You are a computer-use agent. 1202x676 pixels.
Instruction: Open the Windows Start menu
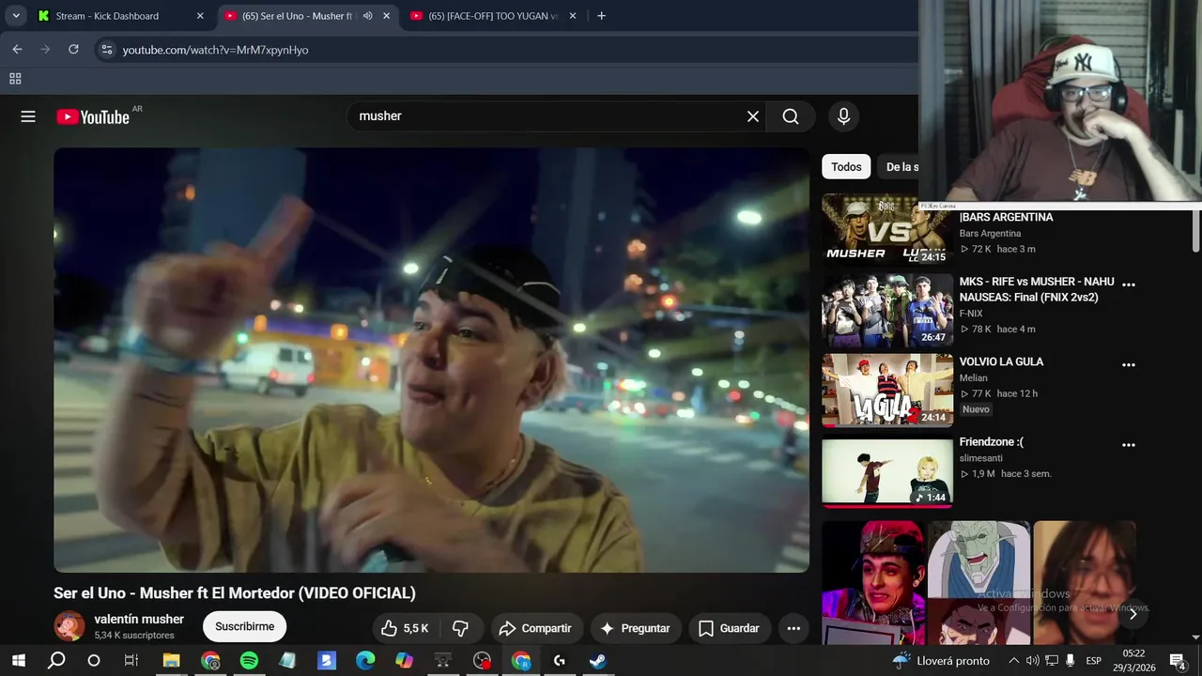pos(18,660)
